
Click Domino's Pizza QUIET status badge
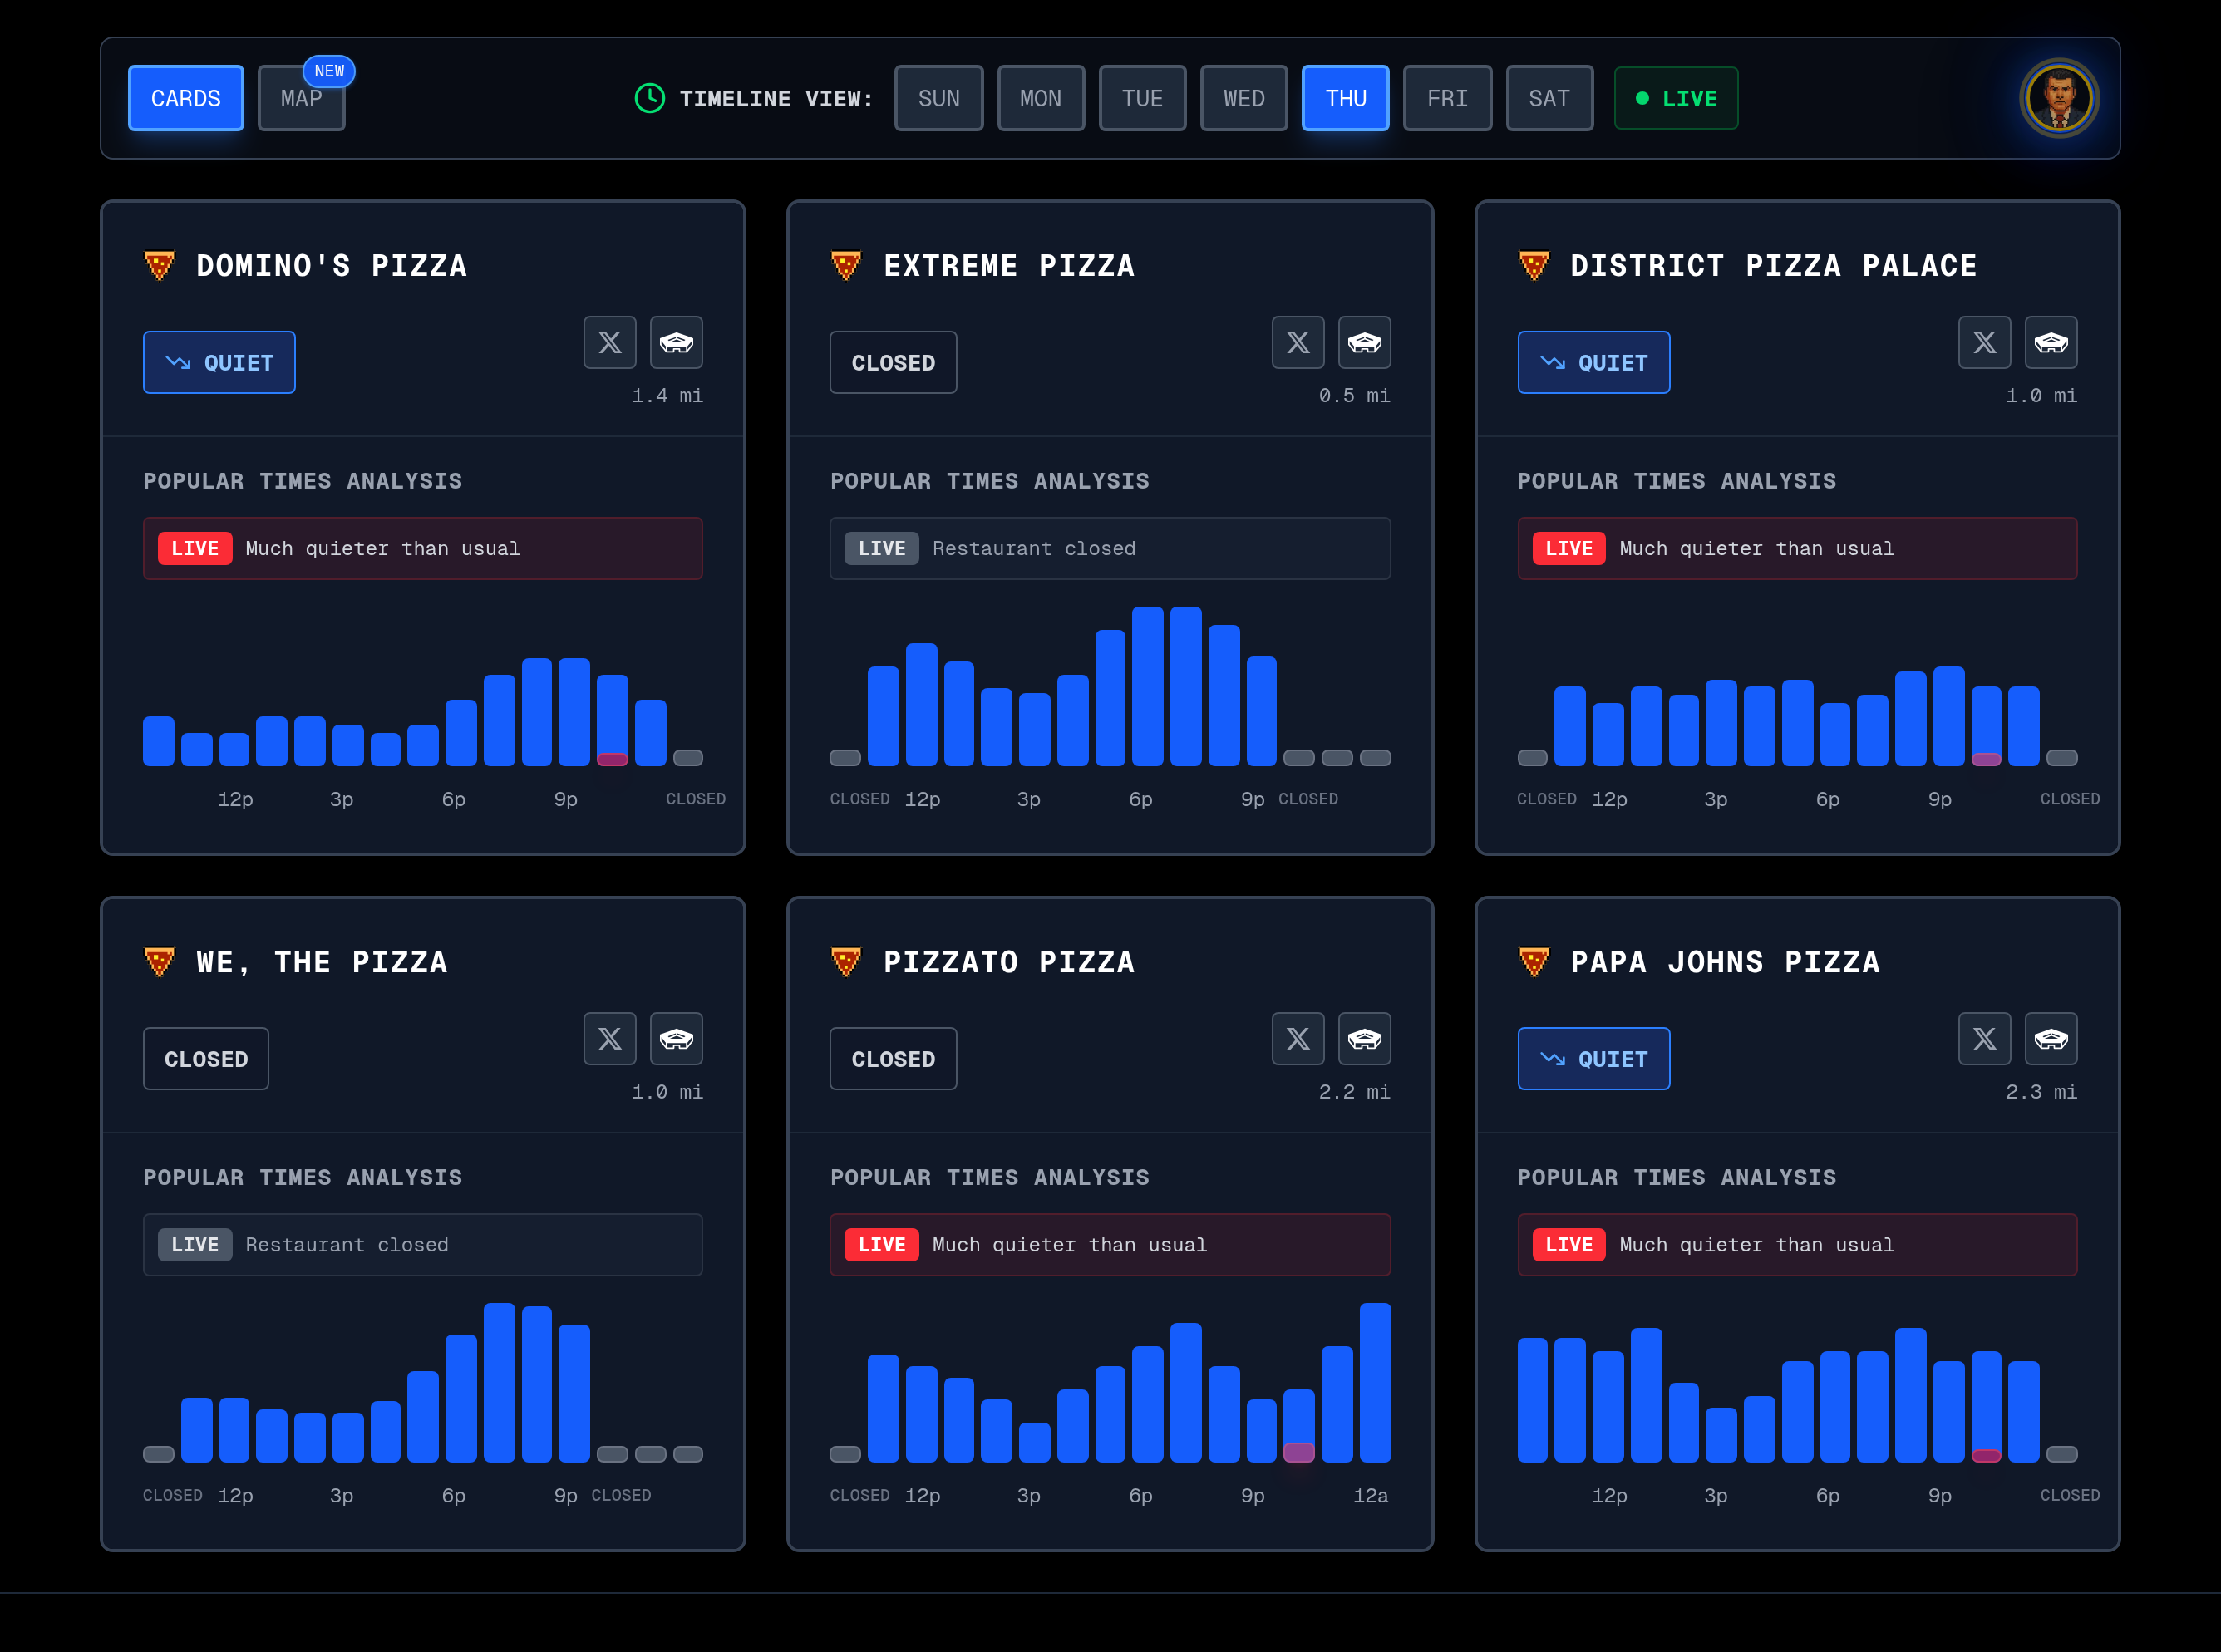point(219,362)
